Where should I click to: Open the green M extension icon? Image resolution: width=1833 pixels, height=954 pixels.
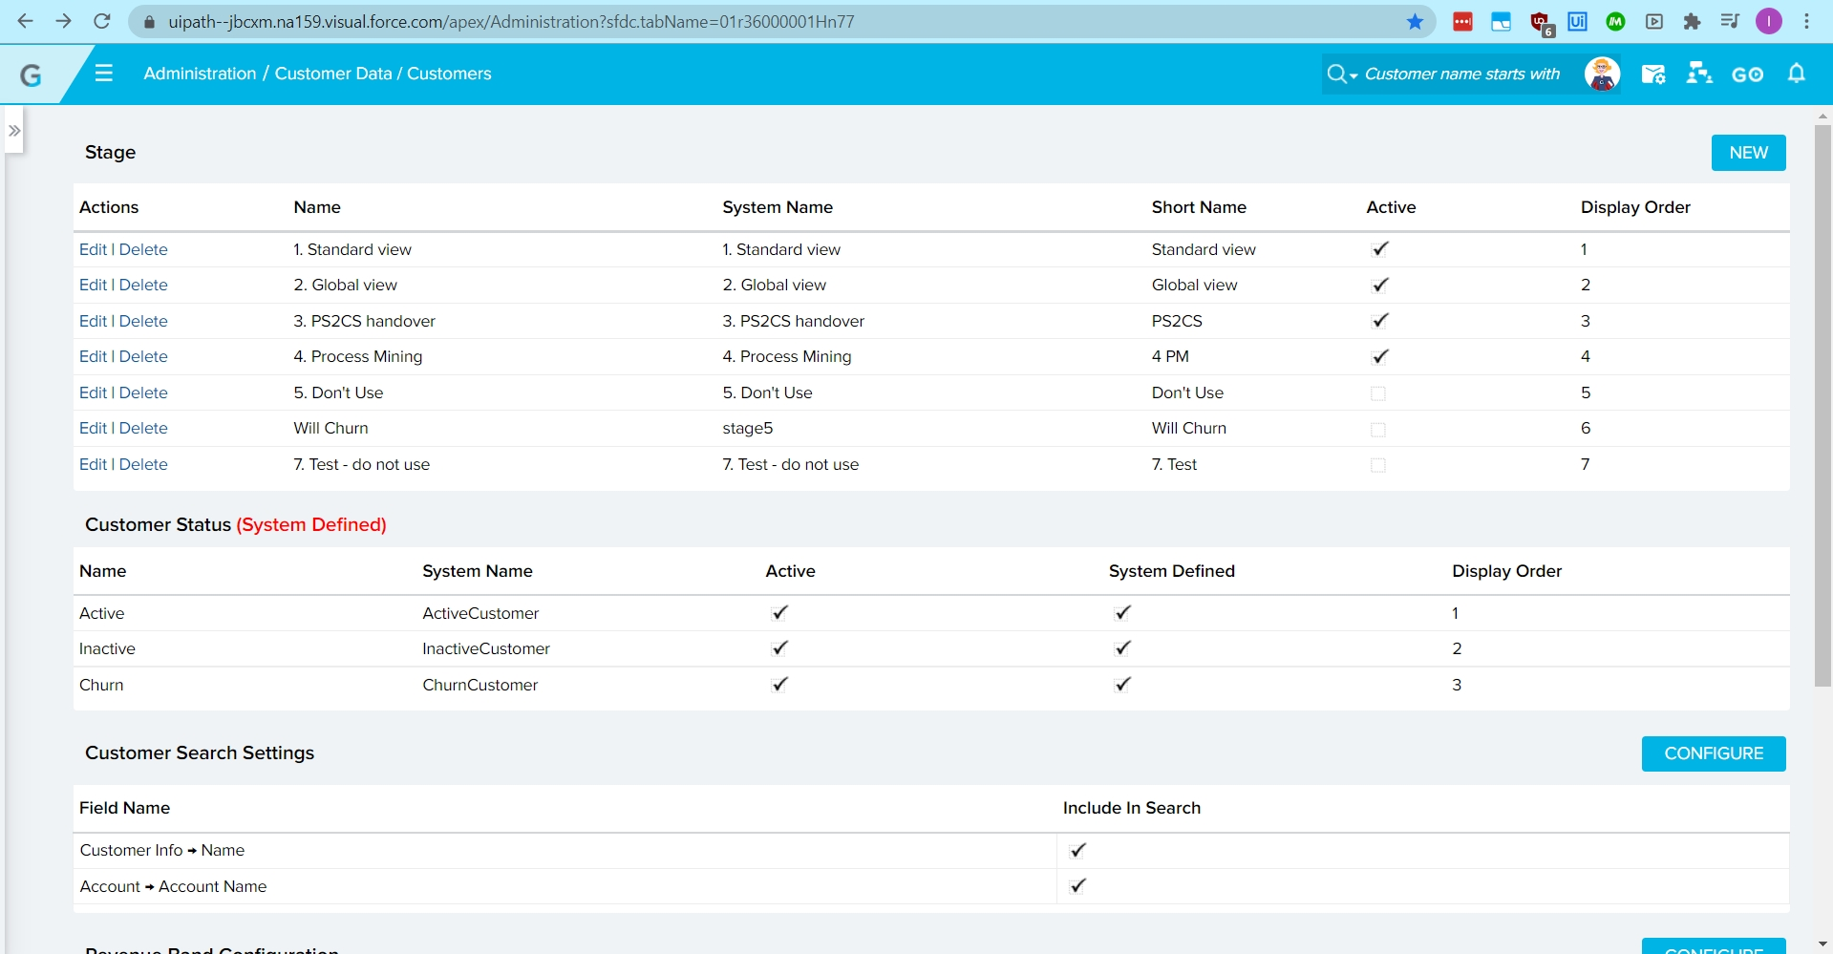point(1615,21)
